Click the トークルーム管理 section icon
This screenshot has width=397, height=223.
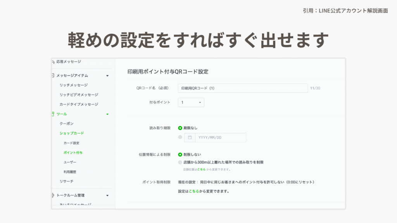53,195
